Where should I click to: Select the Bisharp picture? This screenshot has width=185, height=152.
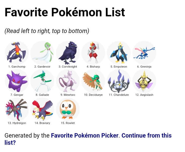pyautogui.click(x=93, y=53)
